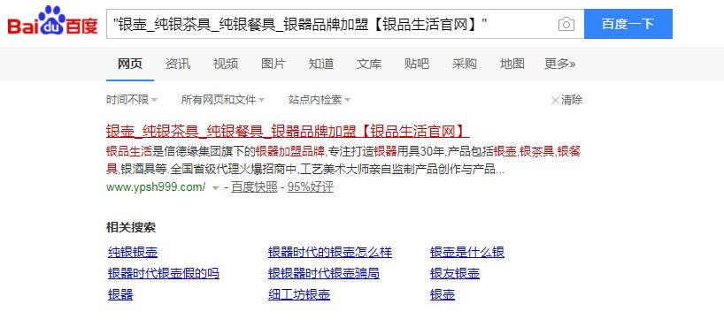Open related search 银银器时代银壶骗局
This screenshot has height=327, width=724.
coord(324,273)
